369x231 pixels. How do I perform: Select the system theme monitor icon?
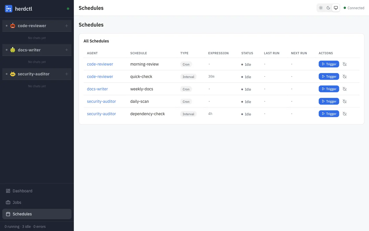click(x=336, y=8)
